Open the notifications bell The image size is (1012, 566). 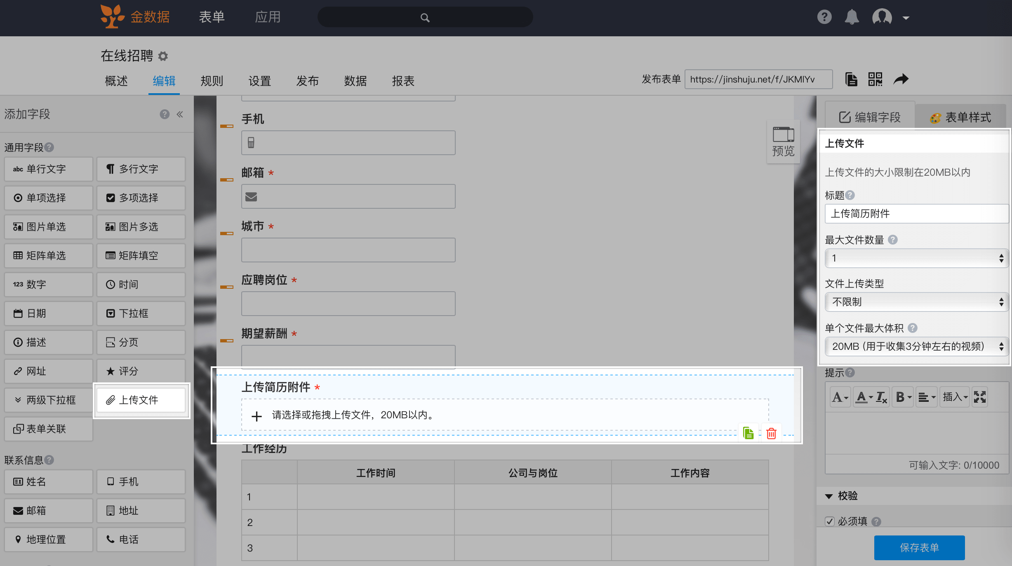pos(852,17)
